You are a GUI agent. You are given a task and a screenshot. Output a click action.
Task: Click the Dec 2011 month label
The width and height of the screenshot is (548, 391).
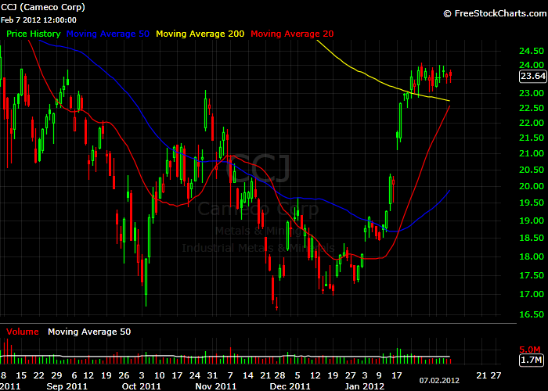tap(290, 386)
